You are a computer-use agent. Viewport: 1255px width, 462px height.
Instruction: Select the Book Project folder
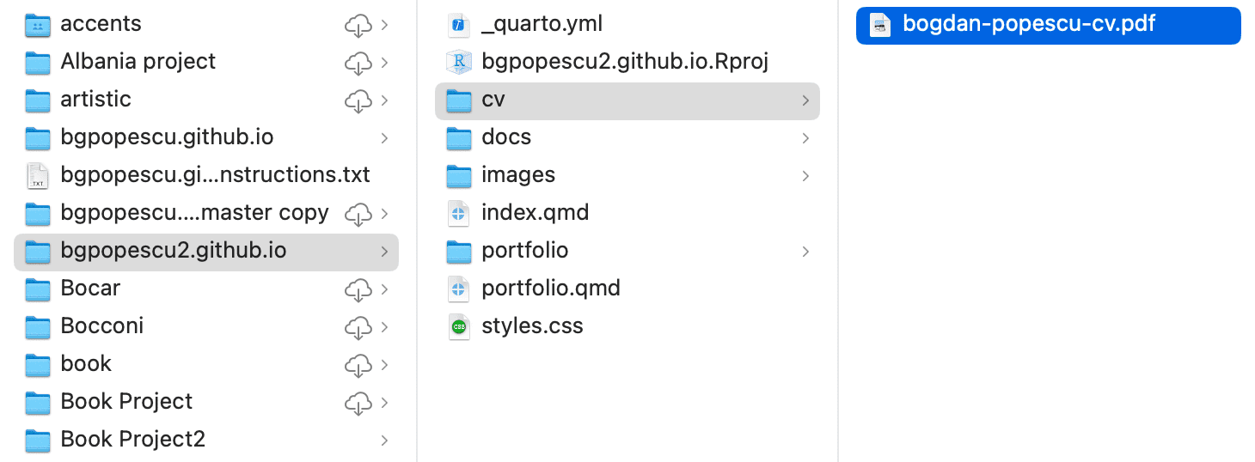pyautogui.click(x=126, y=402)
